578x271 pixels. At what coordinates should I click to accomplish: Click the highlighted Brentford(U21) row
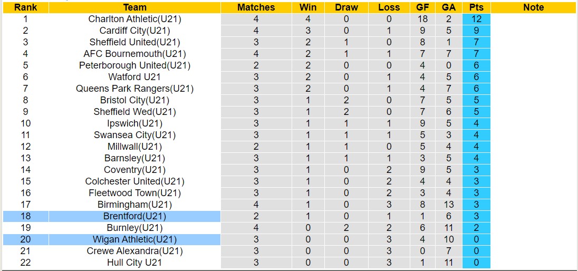[x=134, y=216]
